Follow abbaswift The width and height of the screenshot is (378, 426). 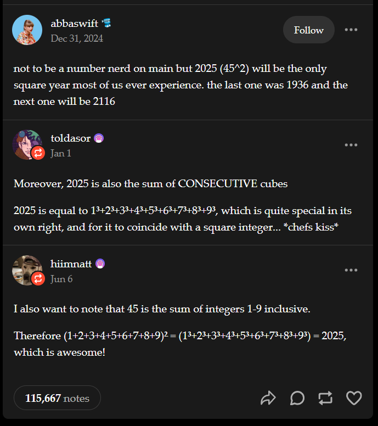308,30
